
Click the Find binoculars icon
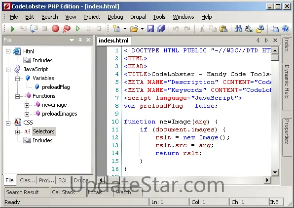[x=238, y=29]
